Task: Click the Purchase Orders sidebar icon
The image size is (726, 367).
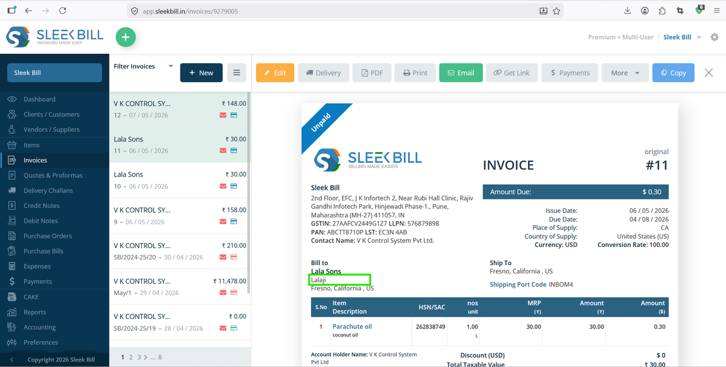Action: coord(12,236)
